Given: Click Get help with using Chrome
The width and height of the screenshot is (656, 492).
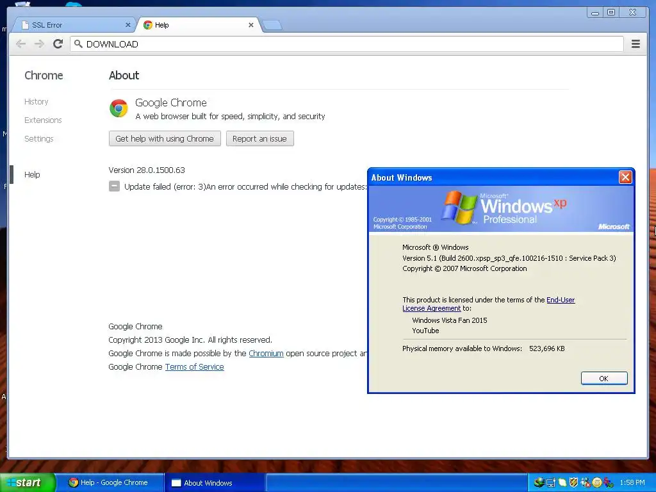Looking at the screenshot, I should coord(165,138).
